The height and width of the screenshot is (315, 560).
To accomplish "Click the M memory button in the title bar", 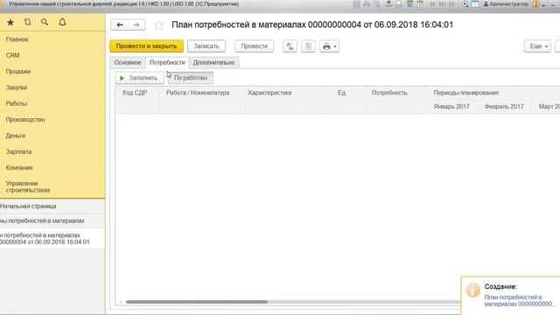I will 432,4.
